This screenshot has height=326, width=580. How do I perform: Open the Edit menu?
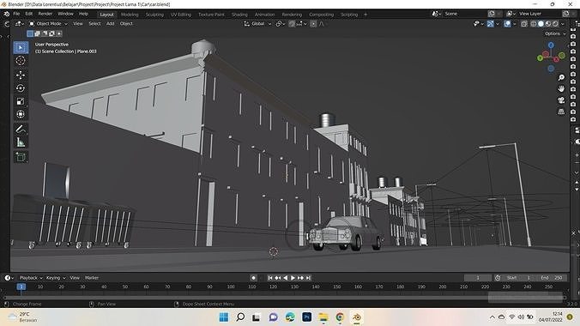coord(29,14)
